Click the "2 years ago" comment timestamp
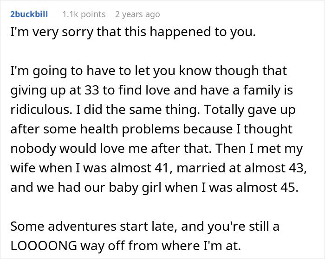Screen dimensions: 325x259 [x=137, y=14]
